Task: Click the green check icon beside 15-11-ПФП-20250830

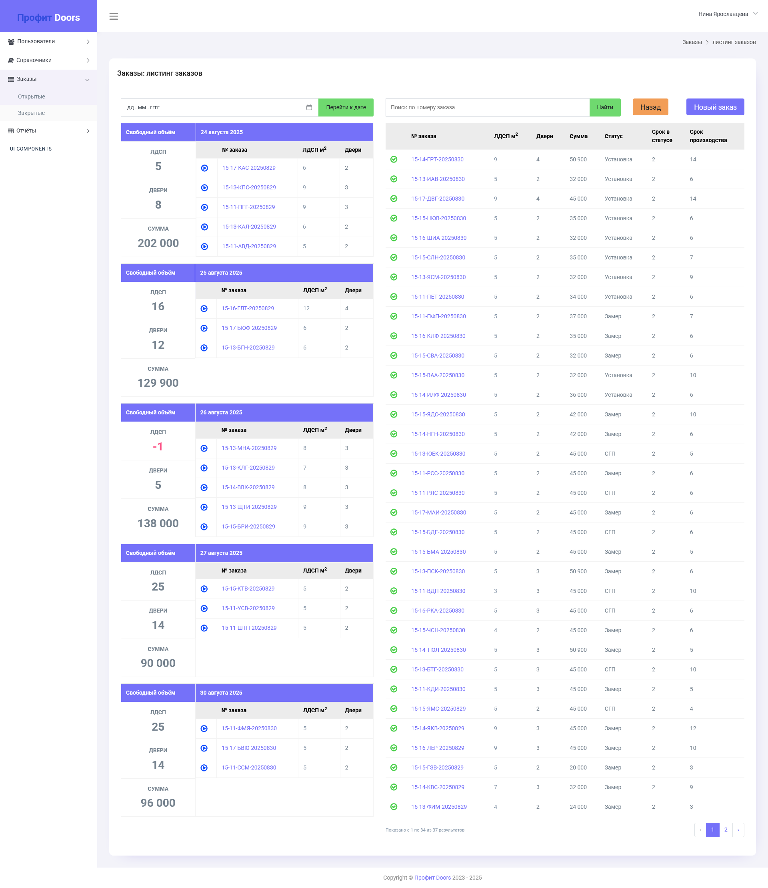Action: pyautogui.click(x=394, y=316)
